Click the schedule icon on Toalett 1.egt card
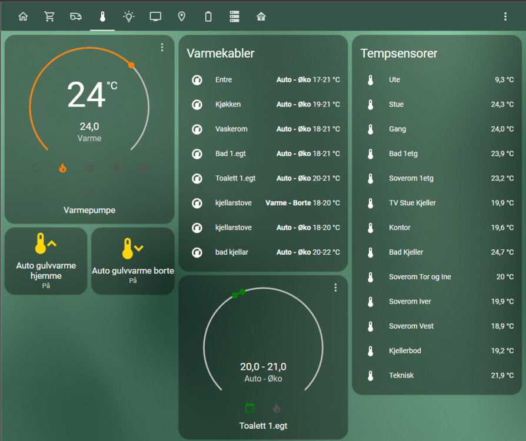The image size is (526, 441). (x=250, y=407)
